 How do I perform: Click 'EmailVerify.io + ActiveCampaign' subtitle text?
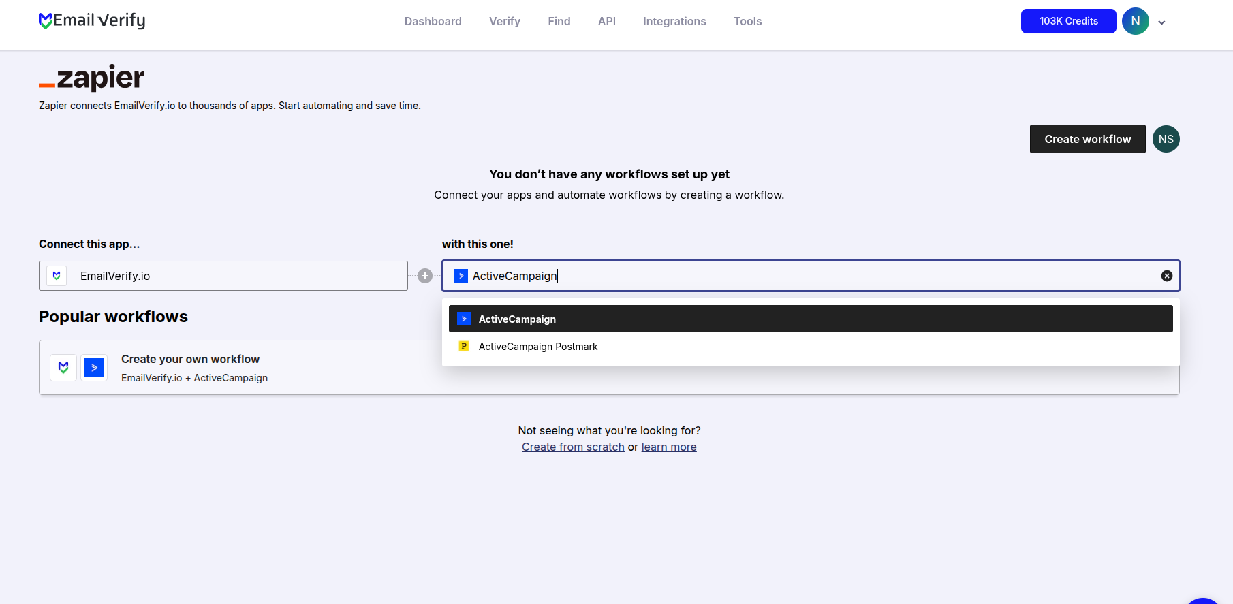[x=194, y=378]
